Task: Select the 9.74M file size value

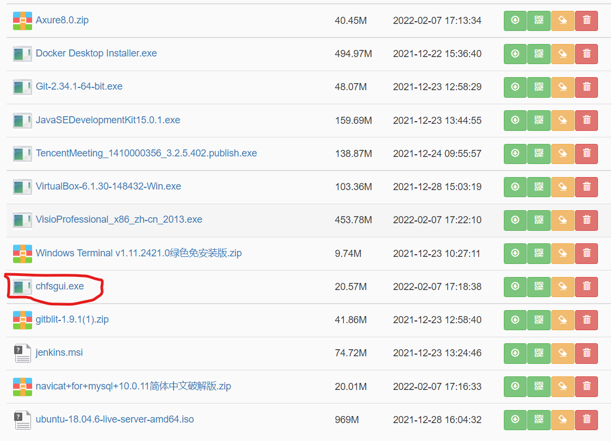Action: (348, 254)
